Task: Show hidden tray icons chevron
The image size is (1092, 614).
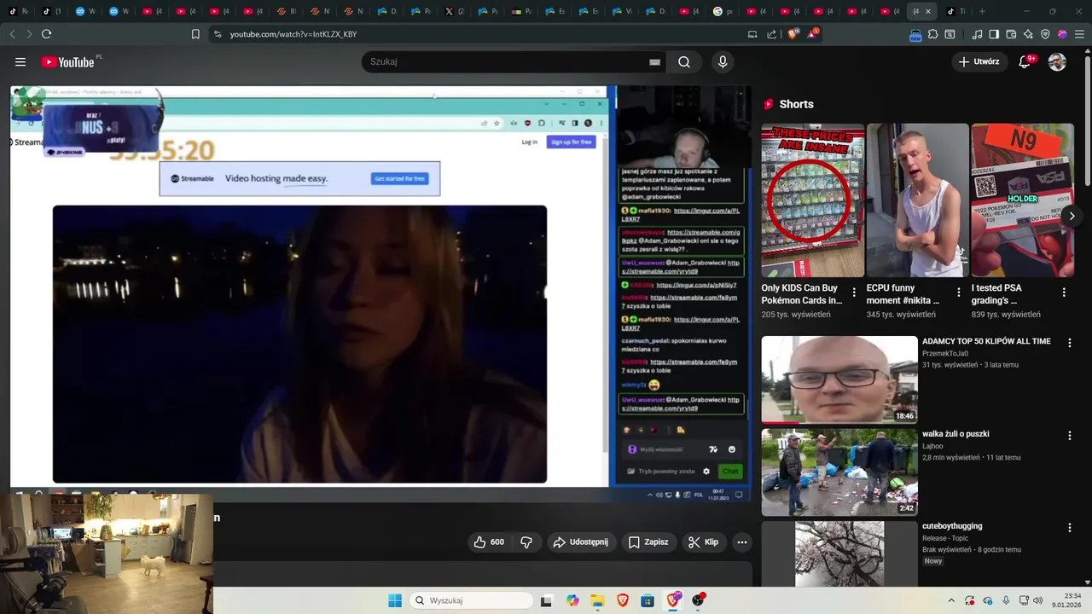Action: click(x=951, y=600)
